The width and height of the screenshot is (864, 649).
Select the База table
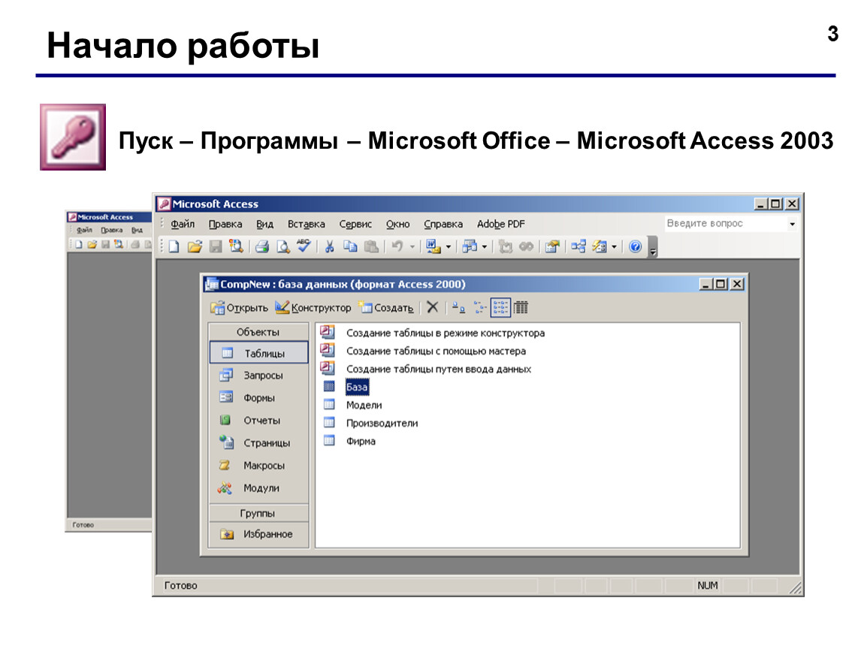[357, 388]
